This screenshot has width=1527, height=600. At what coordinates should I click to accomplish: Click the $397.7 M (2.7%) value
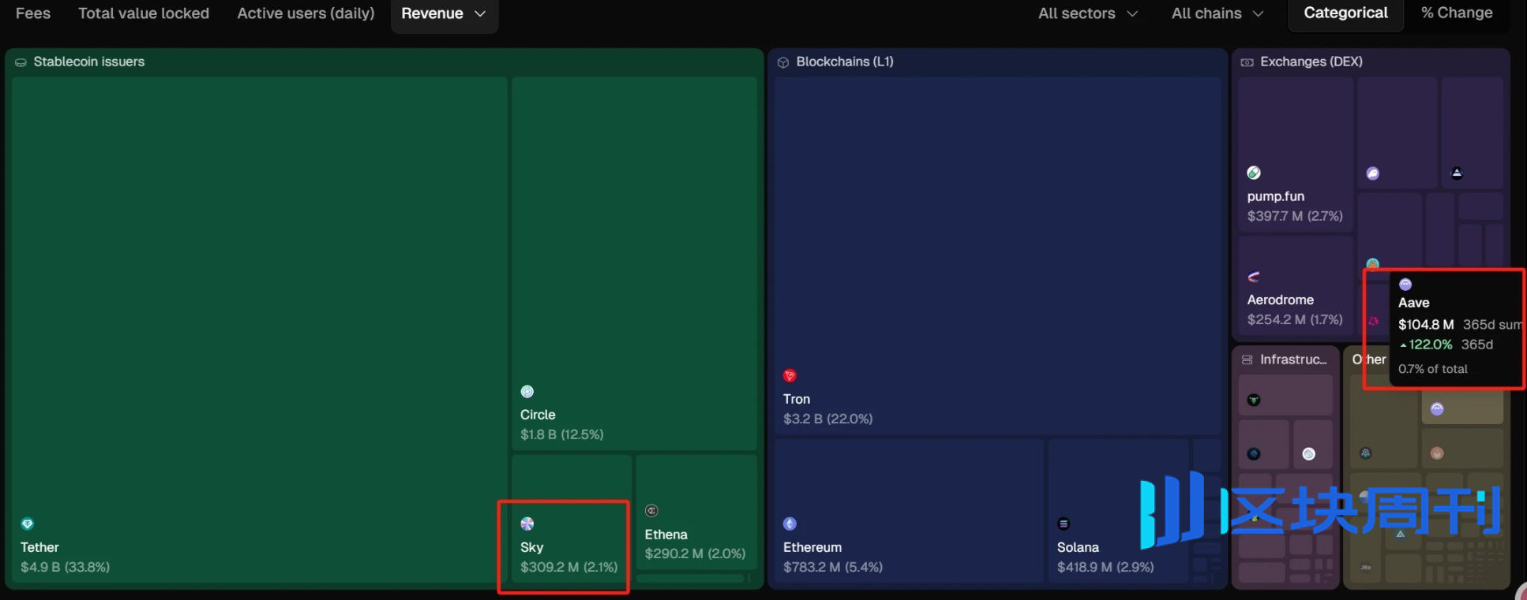(1295, 216)
